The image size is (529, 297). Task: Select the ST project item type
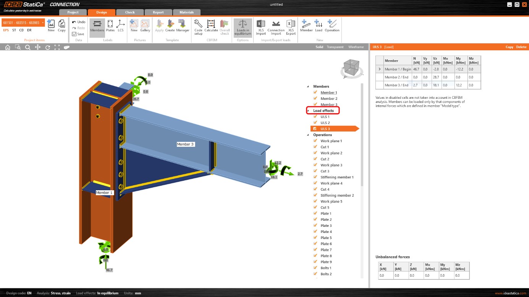tap(14, 30)
